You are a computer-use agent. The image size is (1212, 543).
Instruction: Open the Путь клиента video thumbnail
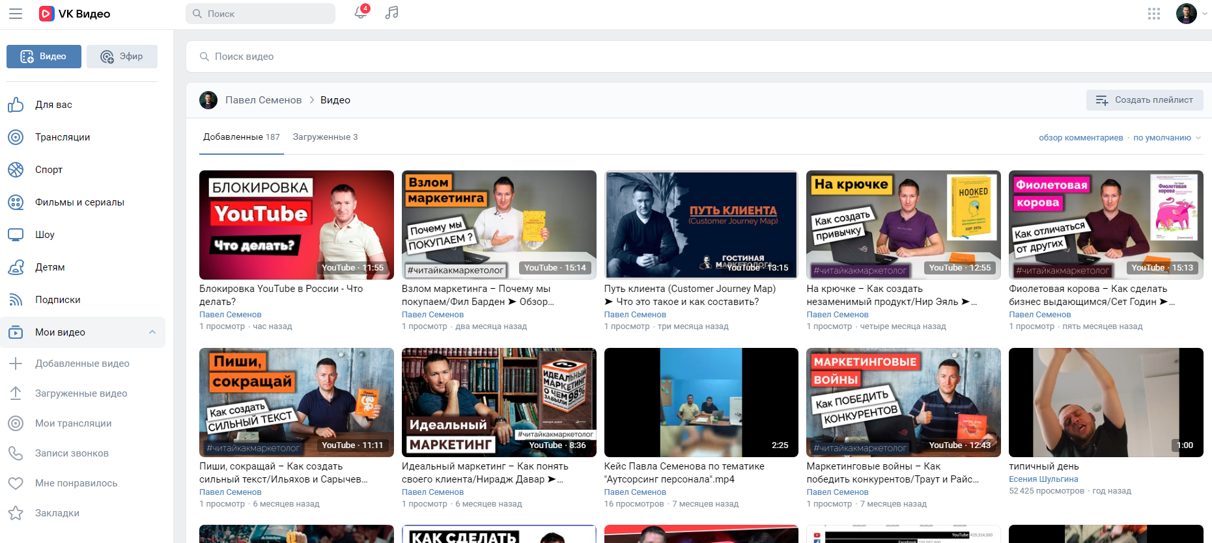(701, 225)
